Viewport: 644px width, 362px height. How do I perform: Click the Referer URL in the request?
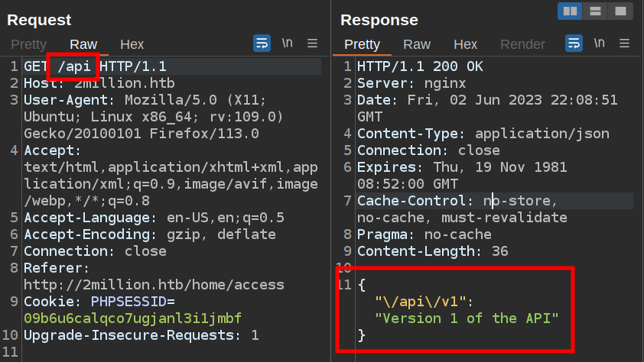[154, 285]
